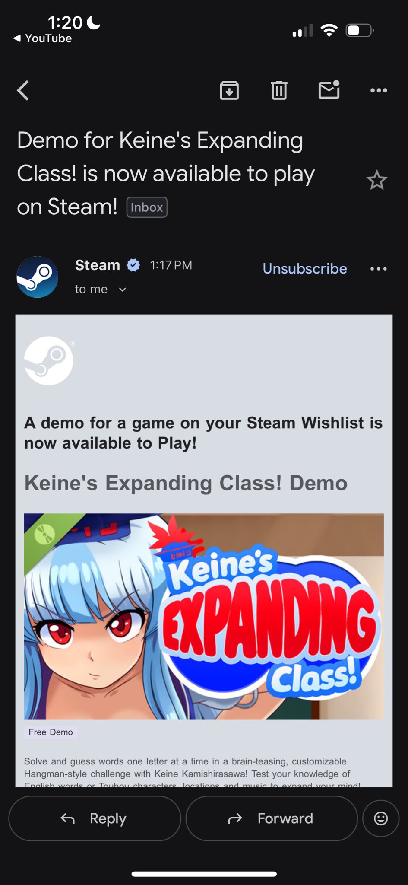Screen dimensions: 408x885
Task: Tap the Steam logo in email body
Action: tap(49, 361)
